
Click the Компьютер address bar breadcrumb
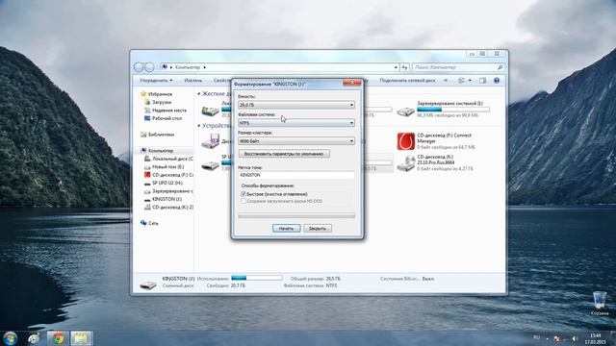tap(188, 67)
